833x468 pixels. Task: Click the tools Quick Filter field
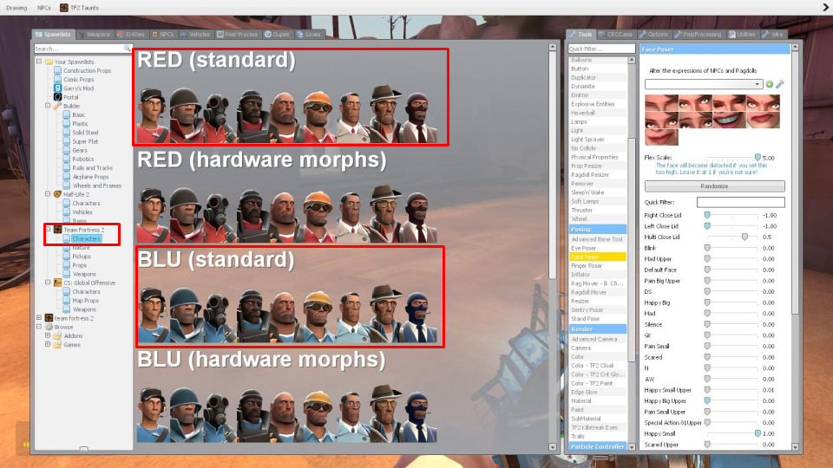tap(601, 49)
